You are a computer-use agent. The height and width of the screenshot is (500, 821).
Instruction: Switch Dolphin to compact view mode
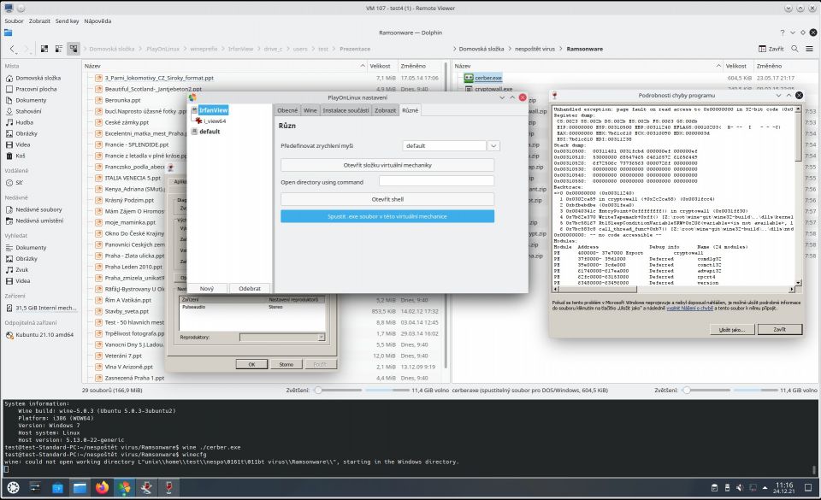59,49
